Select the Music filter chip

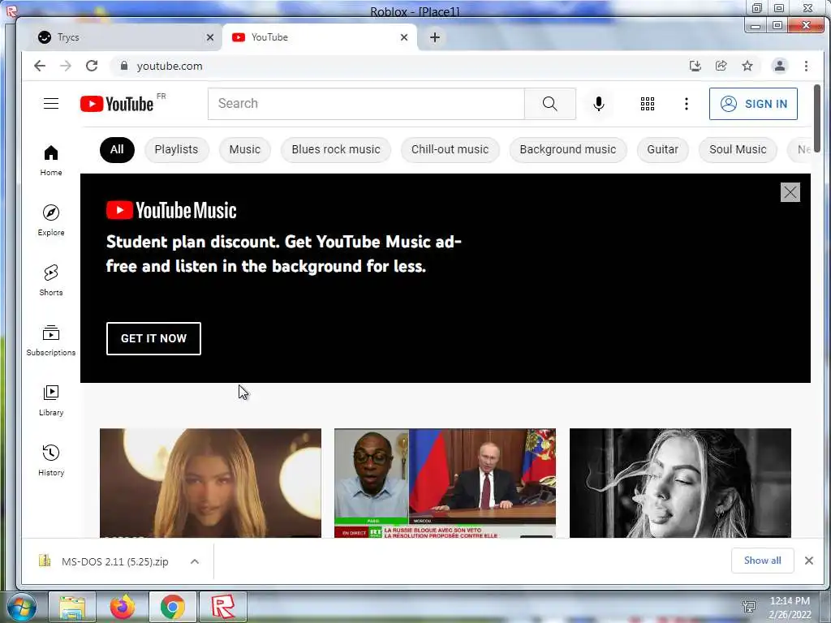click(x=245, y=150)
